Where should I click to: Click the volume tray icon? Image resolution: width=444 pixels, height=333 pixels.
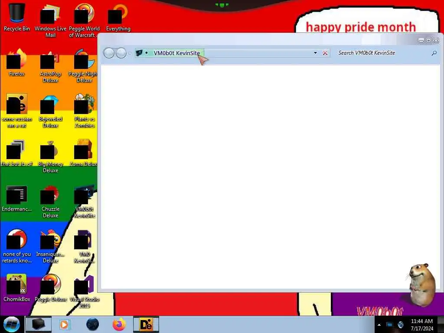point(400,325)
